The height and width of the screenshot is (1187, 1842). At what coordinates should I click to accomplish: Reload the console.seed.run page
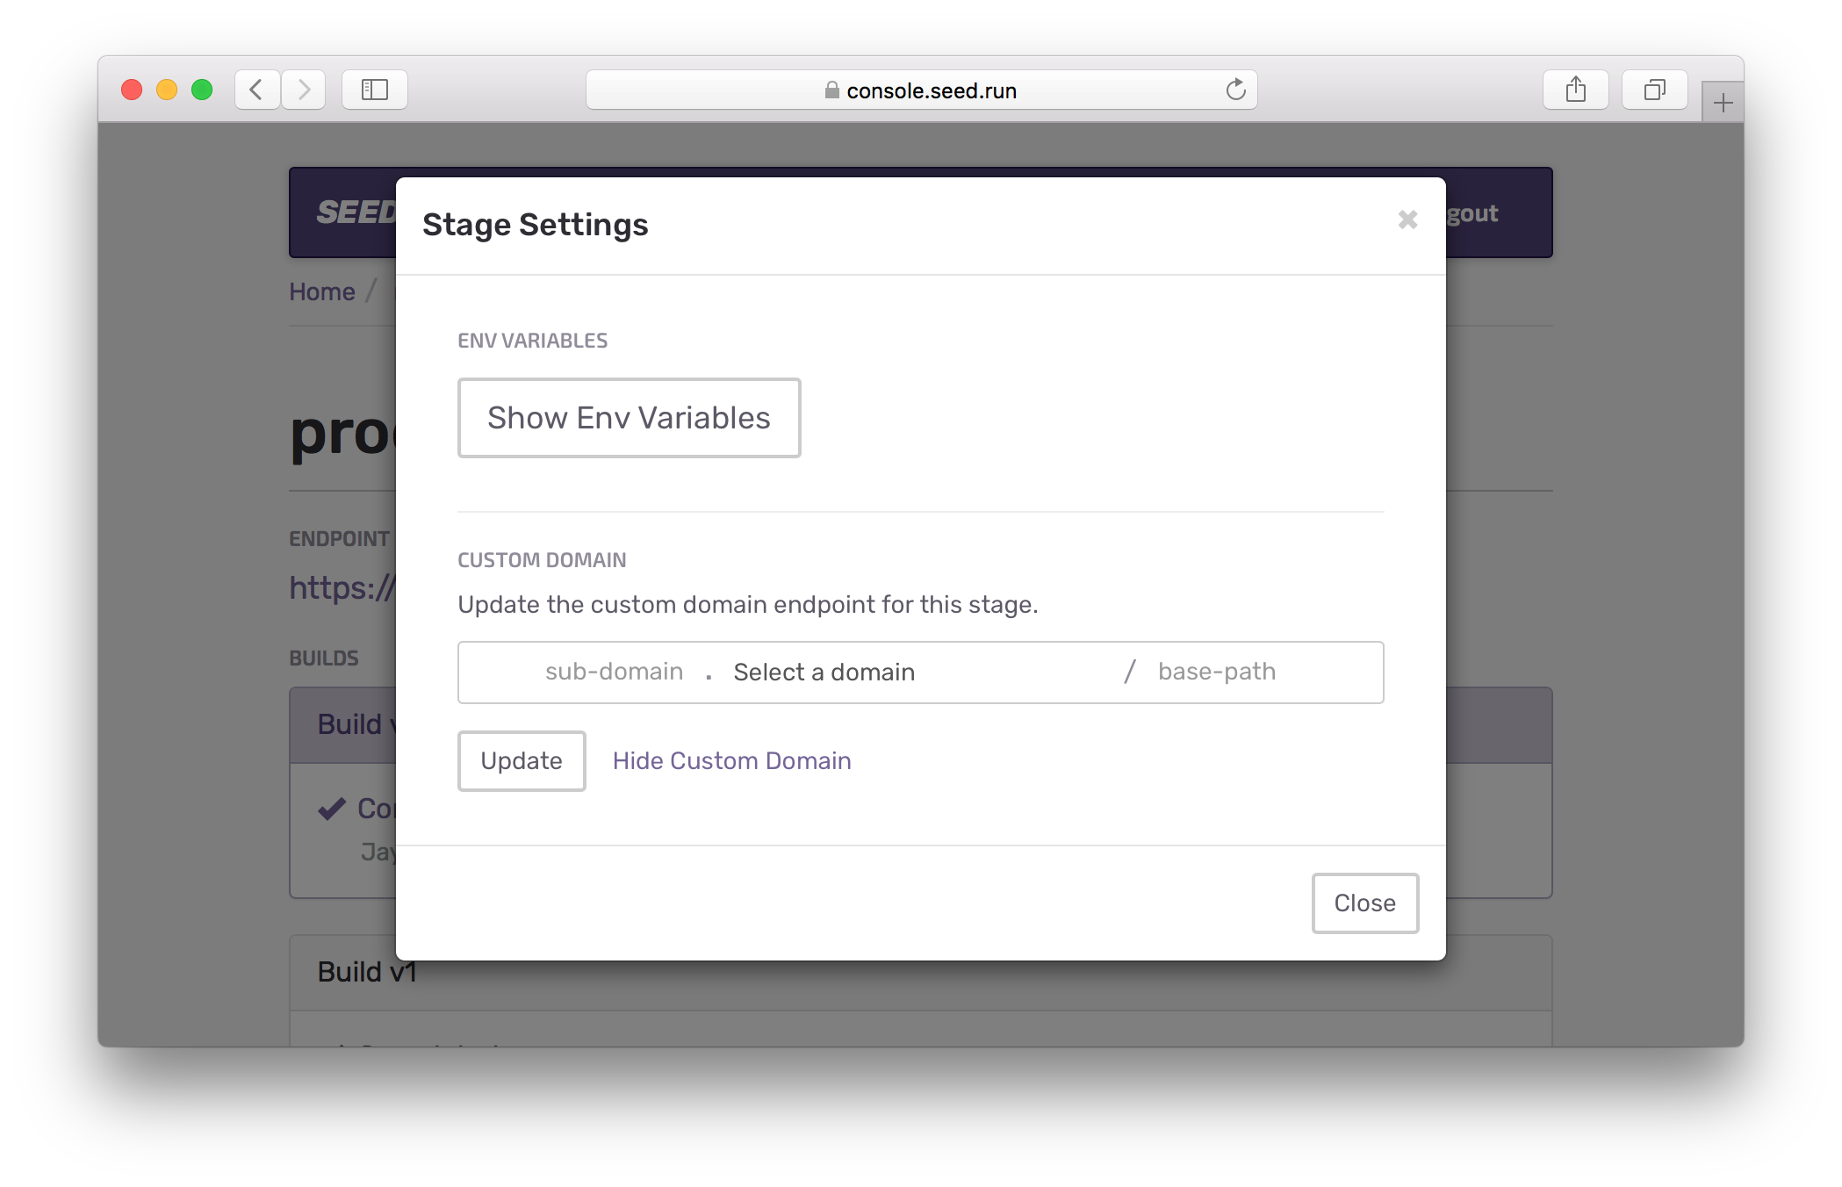click(1236, 89)
